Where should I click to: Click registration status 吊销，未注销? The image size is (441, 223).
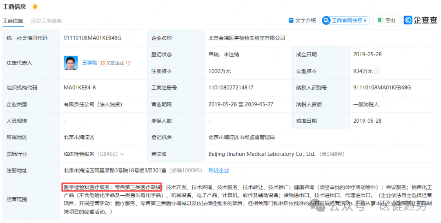(224, 55)
